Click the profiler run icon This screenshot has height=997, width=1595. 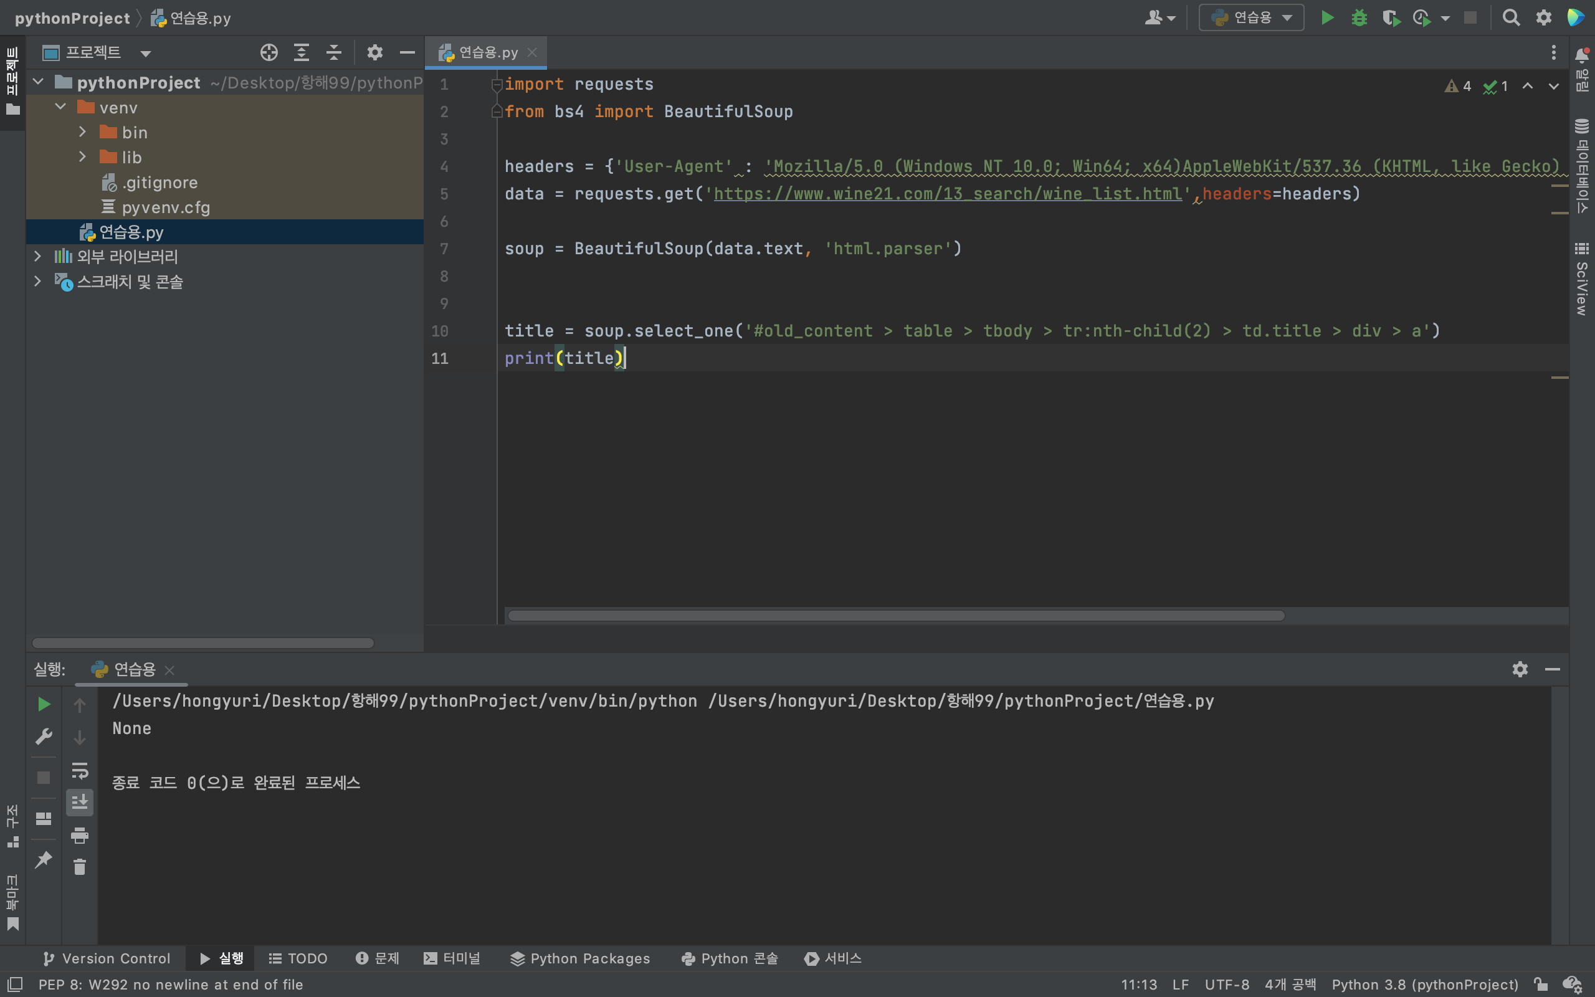coord(1422,18)
